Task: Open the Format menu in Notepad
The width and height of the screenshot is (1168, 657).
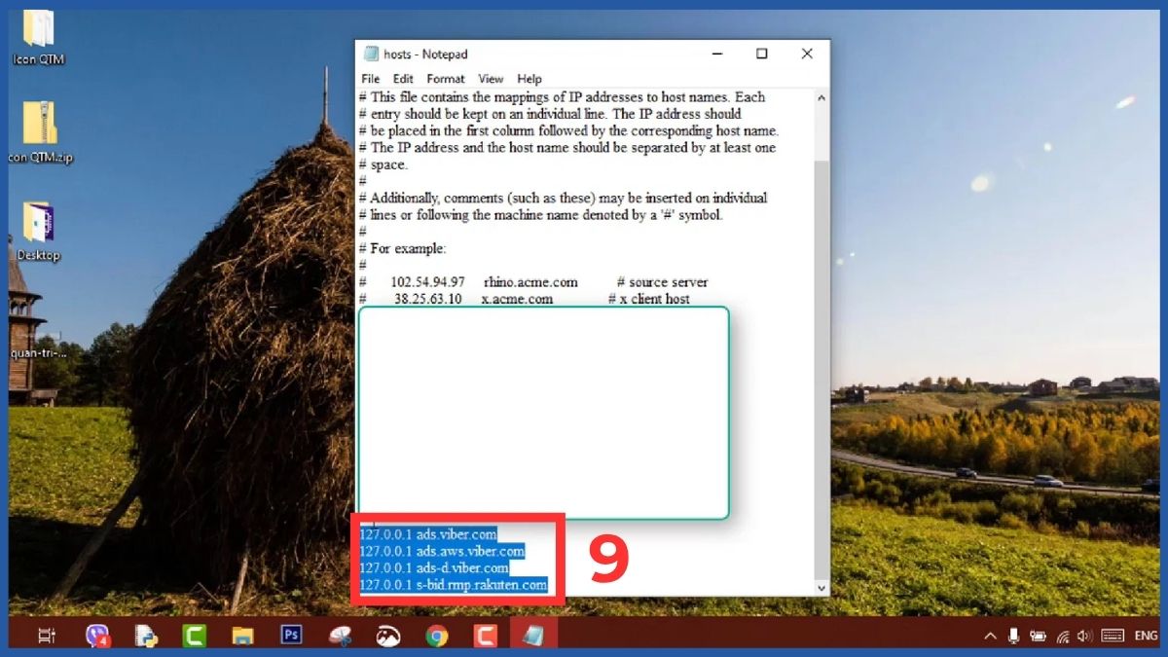Action: pos(446,79)
